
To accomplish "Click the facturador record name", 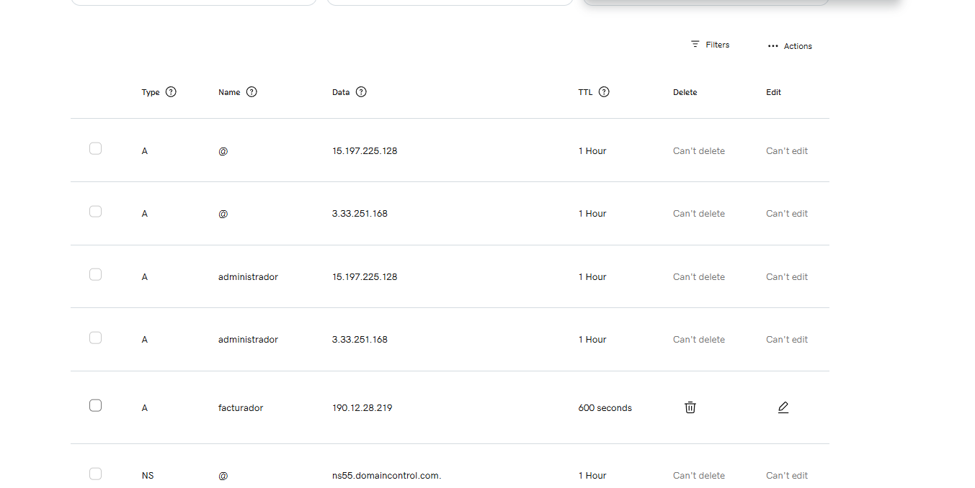I will (241, 408).
